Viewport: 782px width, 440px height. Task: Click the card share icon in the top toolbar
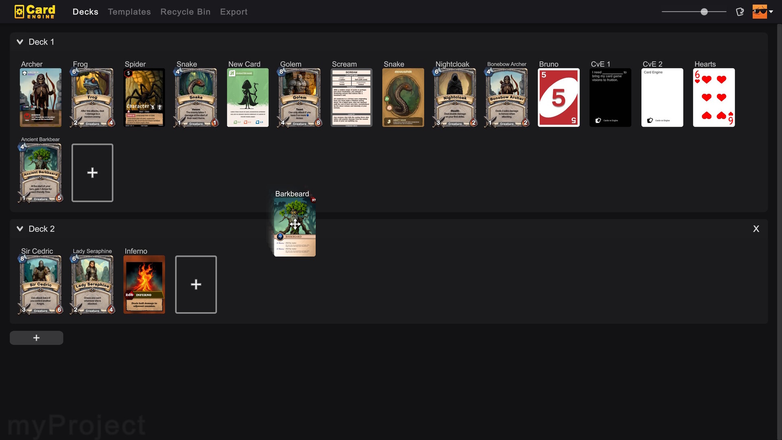tap(740, 11)
